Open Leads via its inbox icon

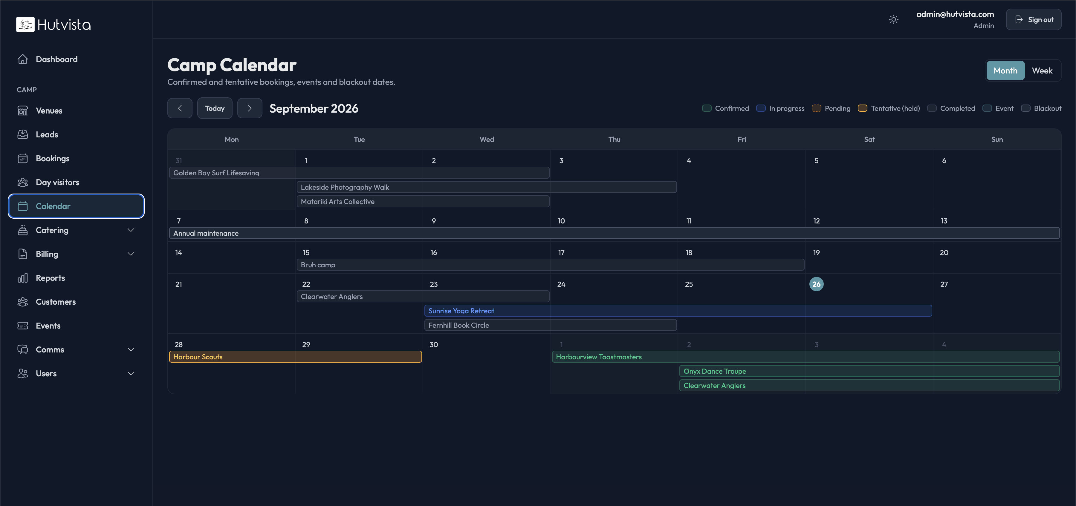(22, 134)
